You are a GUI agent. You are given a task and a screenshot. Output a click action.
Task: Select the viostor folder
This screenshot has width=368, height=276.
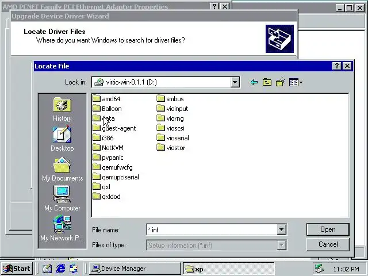171,148
